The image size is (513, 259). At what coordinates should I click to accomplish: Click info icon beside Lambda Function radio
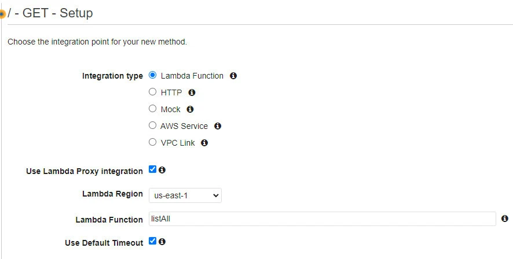233,76
